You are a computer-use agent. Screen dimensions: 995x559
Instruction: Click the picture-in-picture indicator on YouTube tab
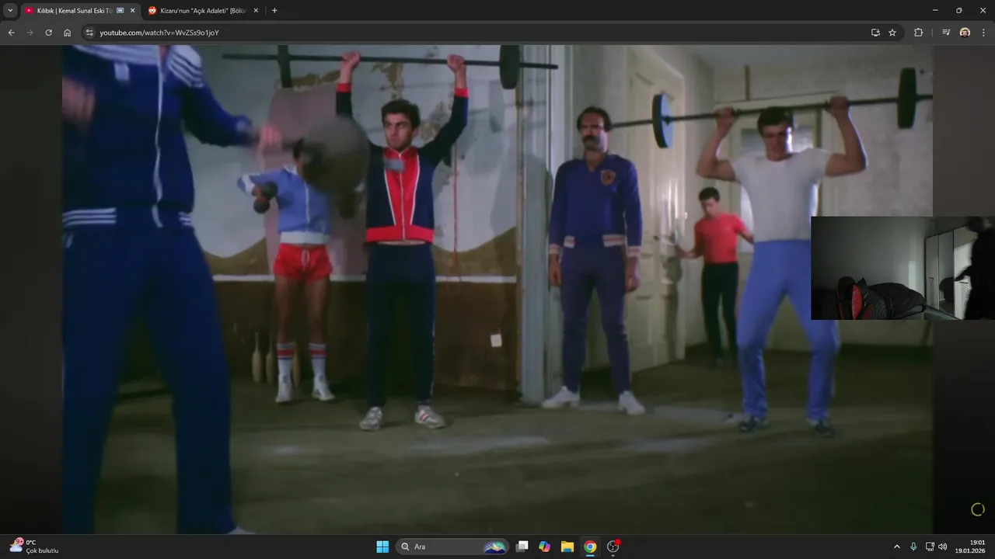(x=120, y=11)
